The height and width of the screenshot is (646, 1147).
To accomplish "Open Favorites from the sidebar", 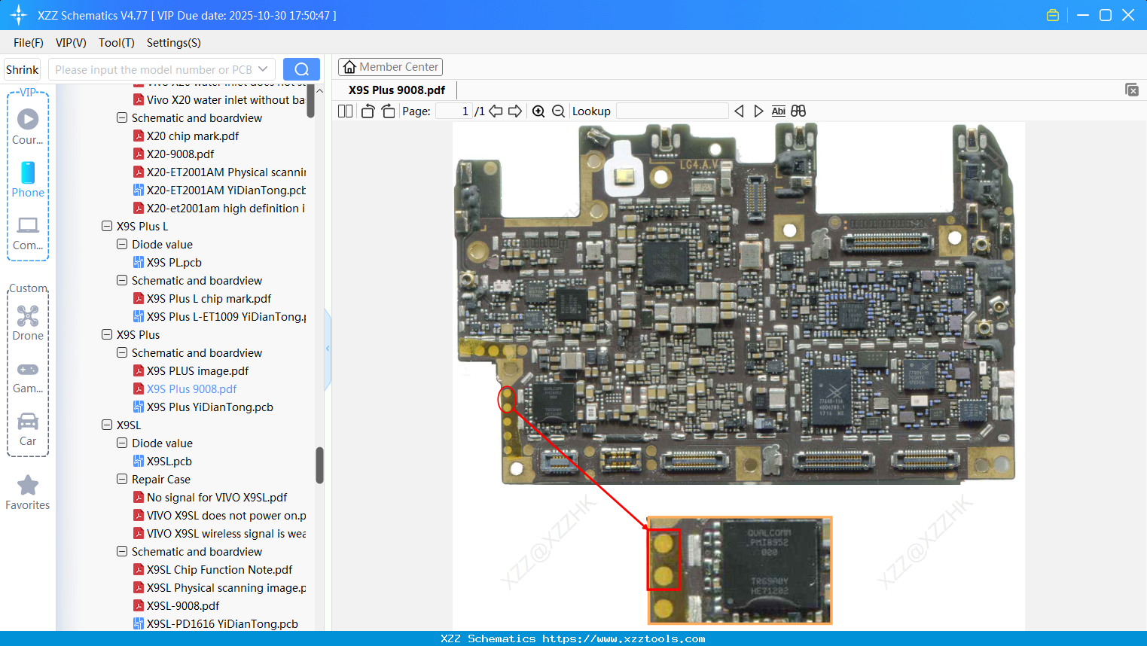I will pyautogui.click(x=28, y=493).
